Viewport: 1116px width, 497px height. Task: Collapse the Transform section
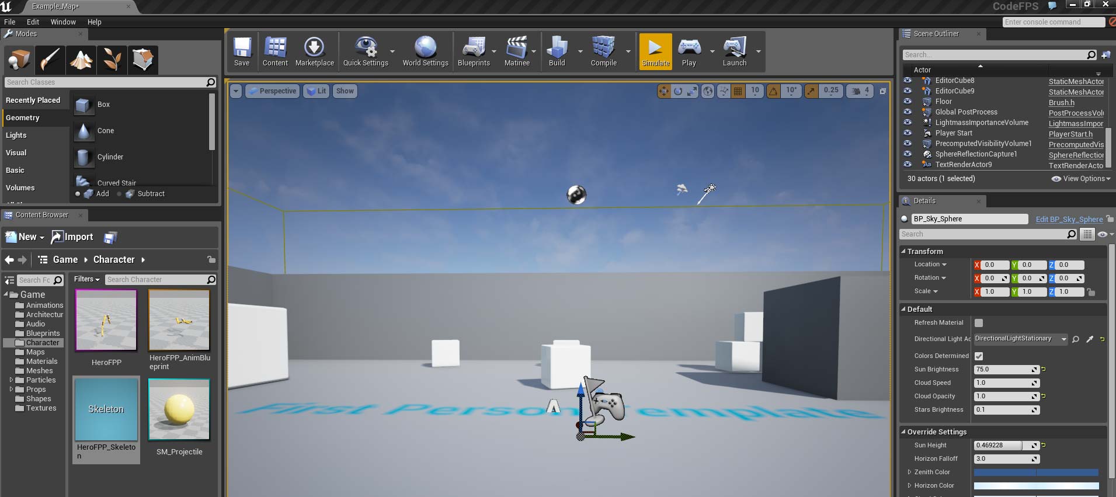click(x=903, y=252)
